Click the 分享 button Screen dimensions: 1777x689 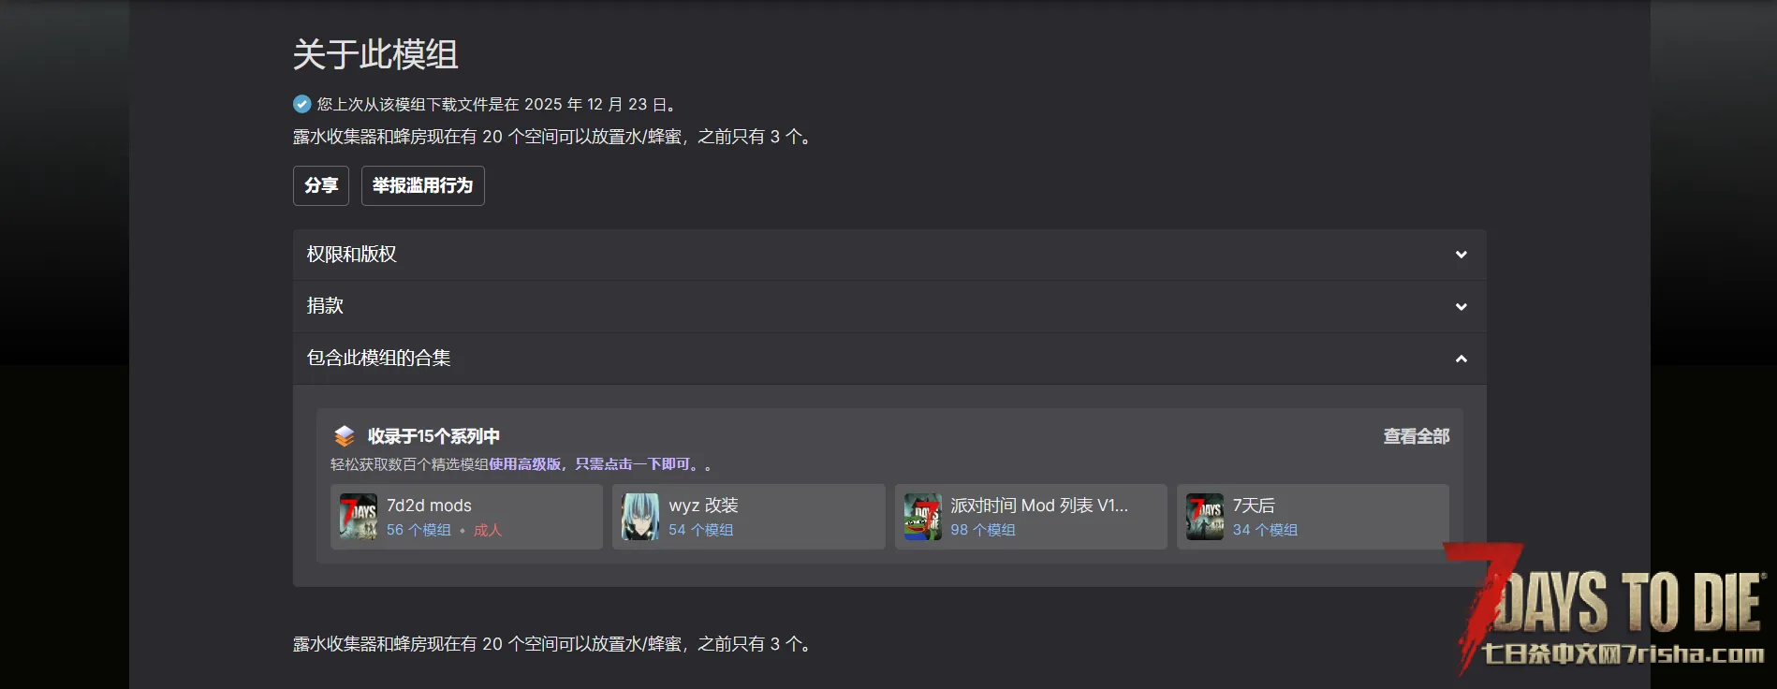point(321,185)
